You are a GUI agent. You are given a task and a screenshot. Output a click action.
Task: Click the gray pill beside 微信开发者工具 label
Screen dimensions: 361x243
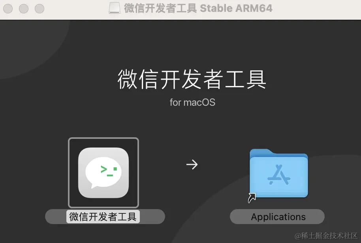(152, 217)
